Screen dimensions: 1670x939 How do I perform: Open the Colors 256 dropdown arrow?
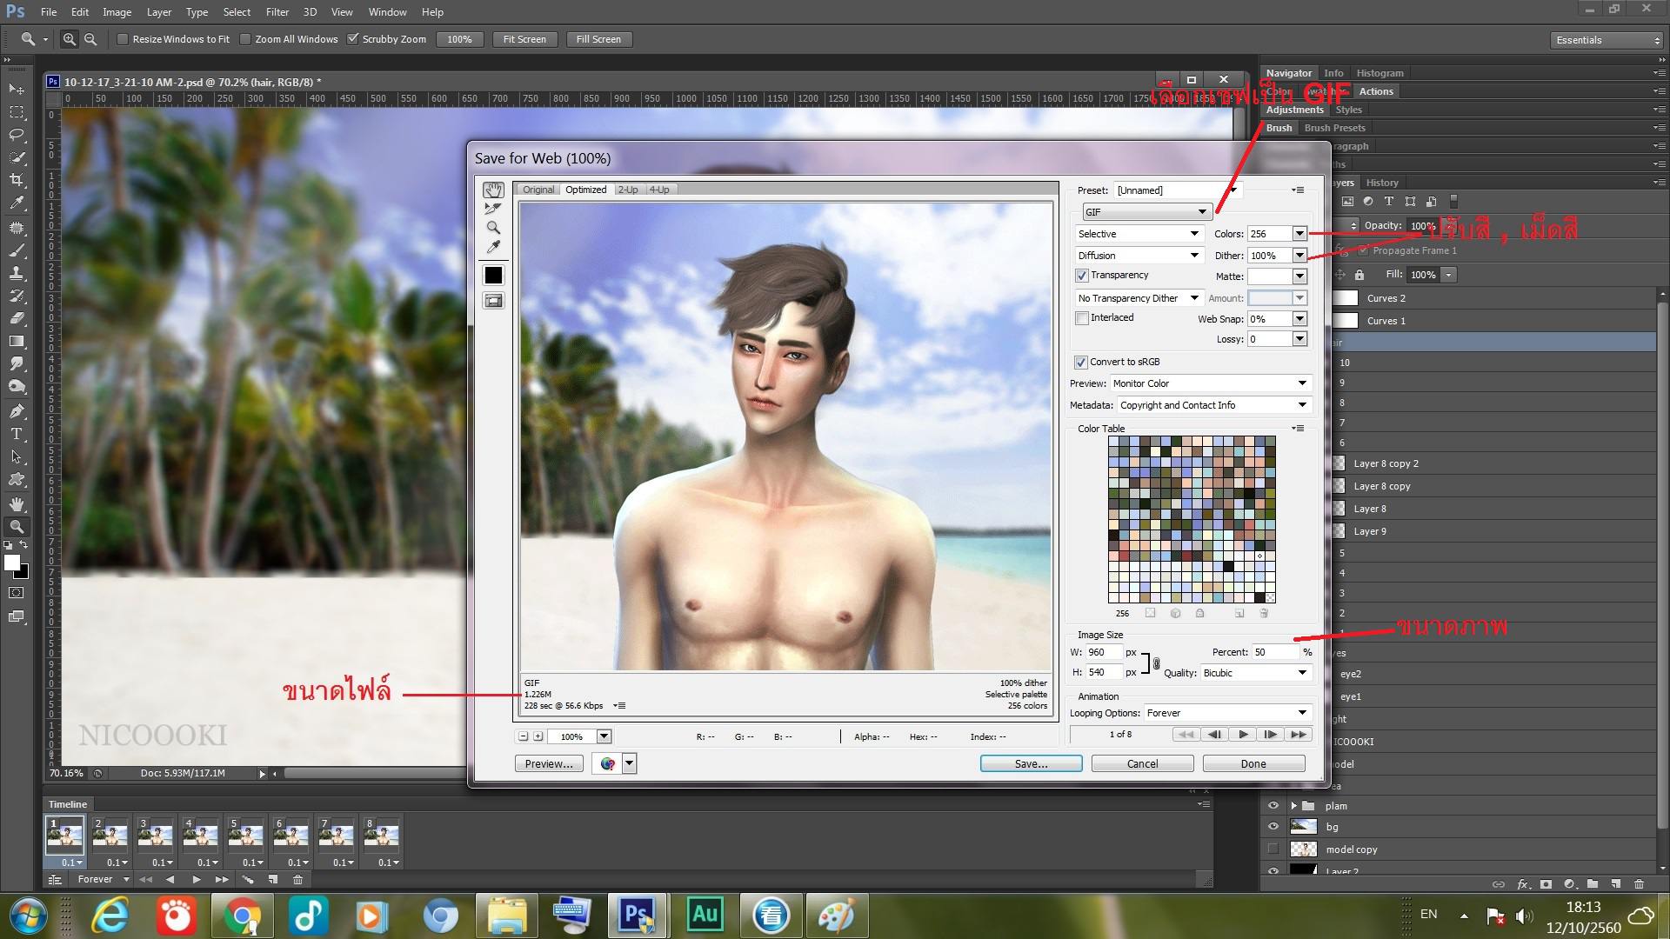1299,234
